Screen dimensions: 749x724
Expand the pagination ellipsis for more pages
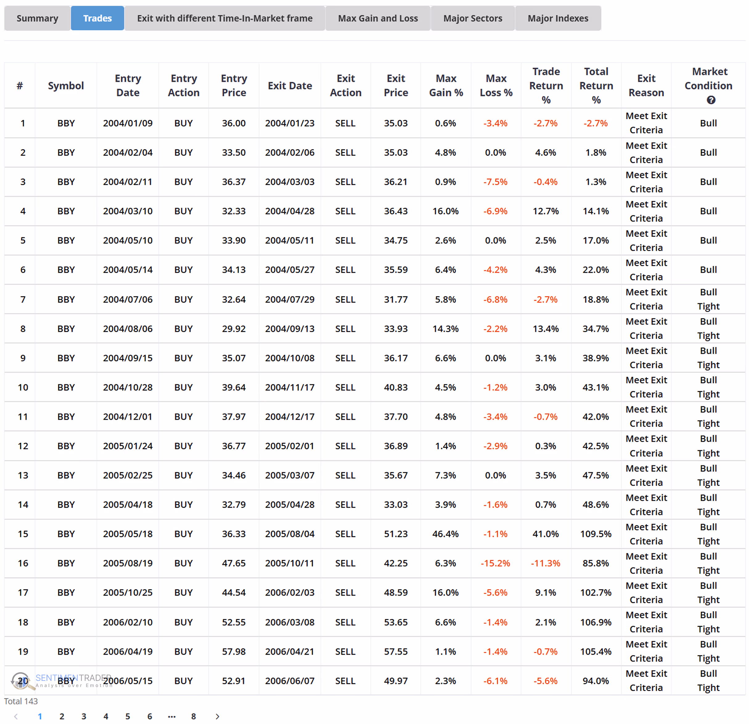tap(172, 716)
